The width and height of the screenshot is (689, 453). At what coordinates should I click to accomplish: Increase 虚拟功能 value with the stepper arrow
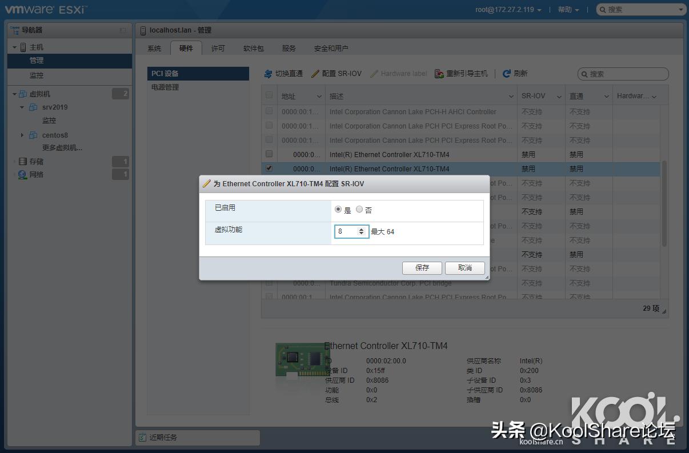click(x=361, y=229)
